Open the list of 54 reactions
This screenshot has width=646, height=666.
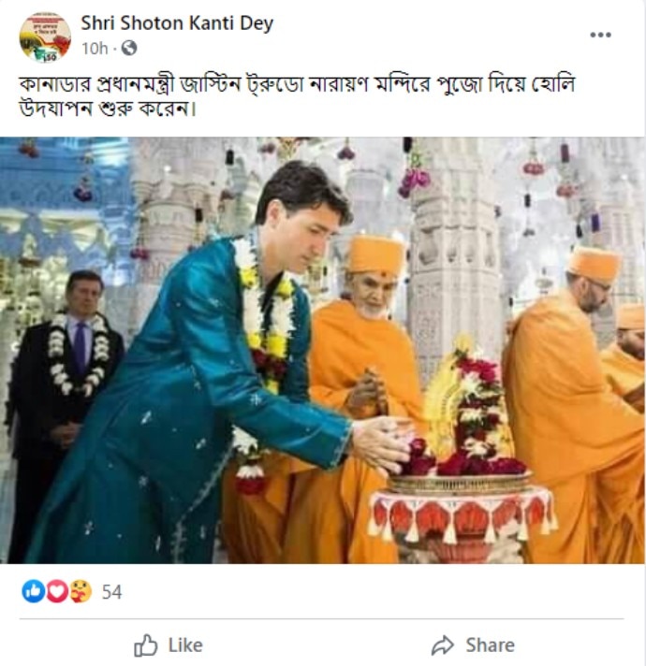tap(111, 592)
